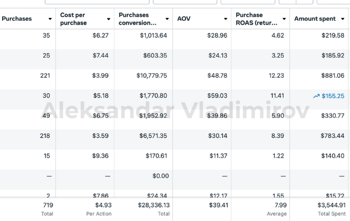The image size is (350, 221).
Task: Open the Purchases conversion column dropdown arrow
Action: (x=167, y=19)
